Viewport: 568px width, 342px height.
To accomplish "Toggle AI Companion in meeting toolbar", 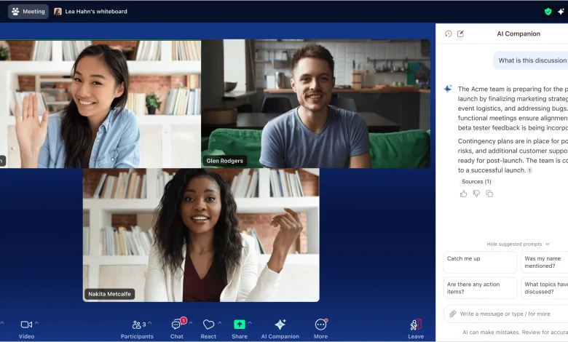I will tap(280, 329).
